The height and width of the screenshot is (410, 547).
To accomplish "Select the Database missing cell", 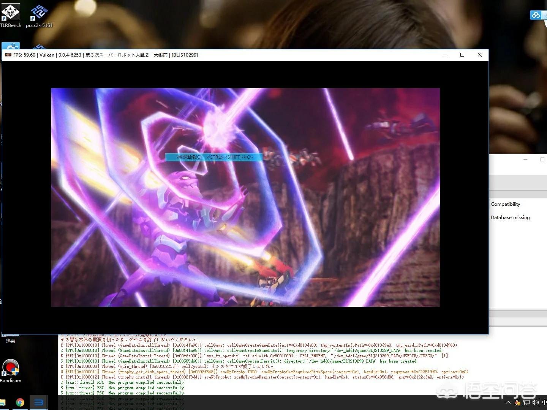I will coord(510,218).
